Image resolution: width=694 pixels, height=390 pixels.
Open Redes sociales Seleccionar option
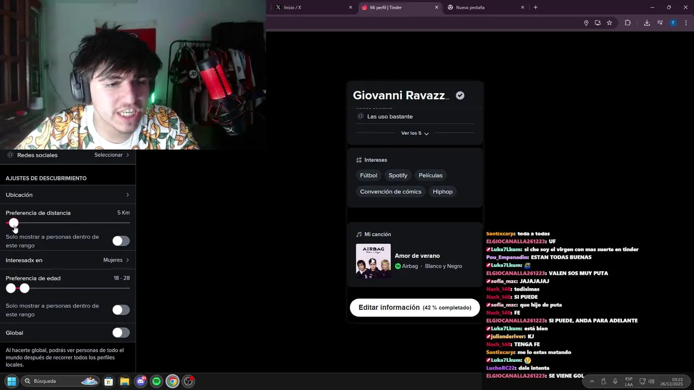(112, 155)
